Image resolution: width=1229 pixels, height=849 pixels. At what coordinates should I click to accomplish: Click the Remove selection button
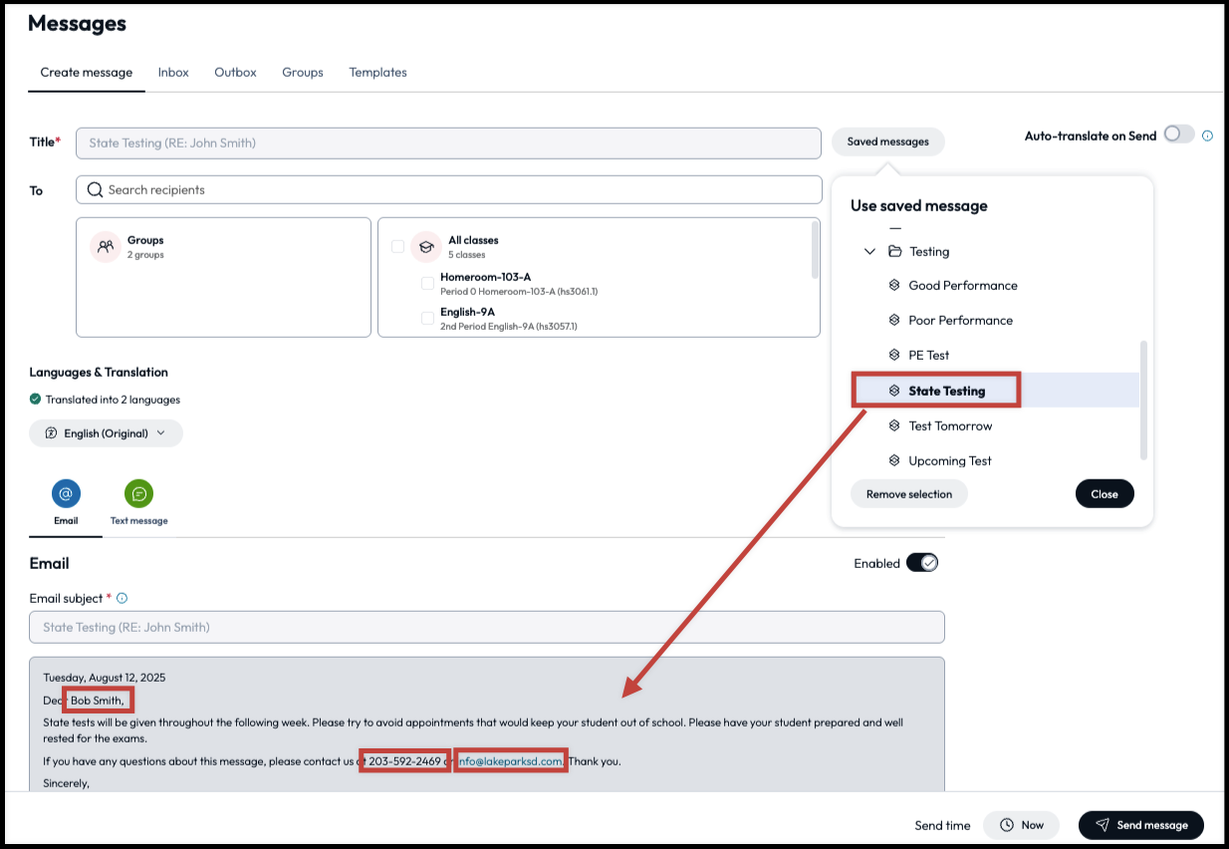(908, 494)
